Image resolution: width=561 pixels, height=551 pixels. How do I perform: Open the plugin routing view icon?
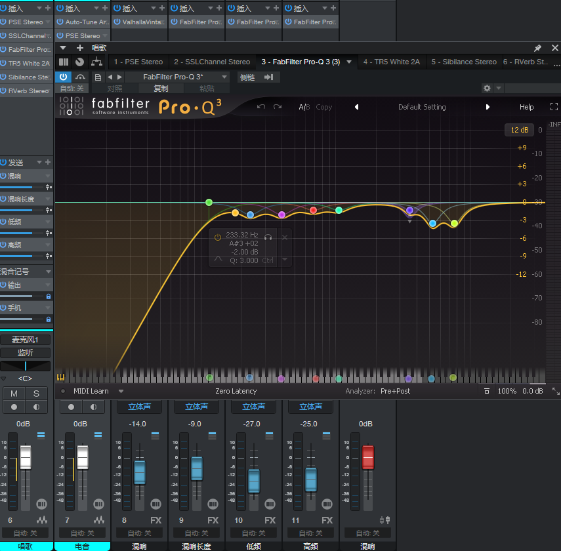(x=96, y=62)
